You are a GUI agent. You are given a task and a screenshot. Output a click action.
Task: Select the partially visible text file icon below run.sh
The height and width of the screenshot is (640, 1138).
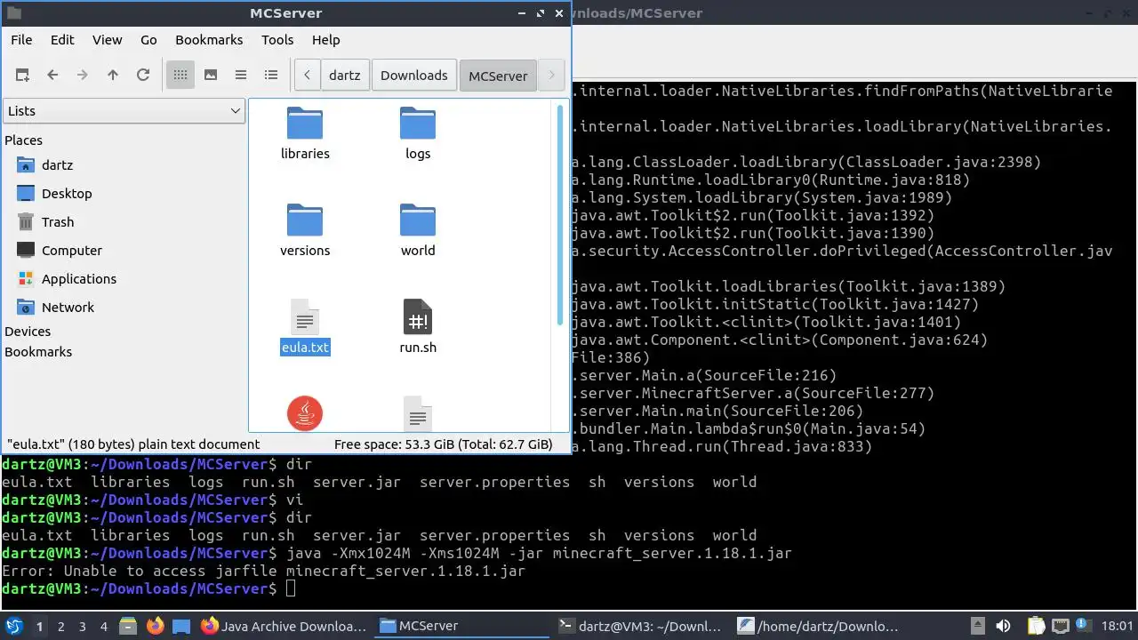point(418,414)
